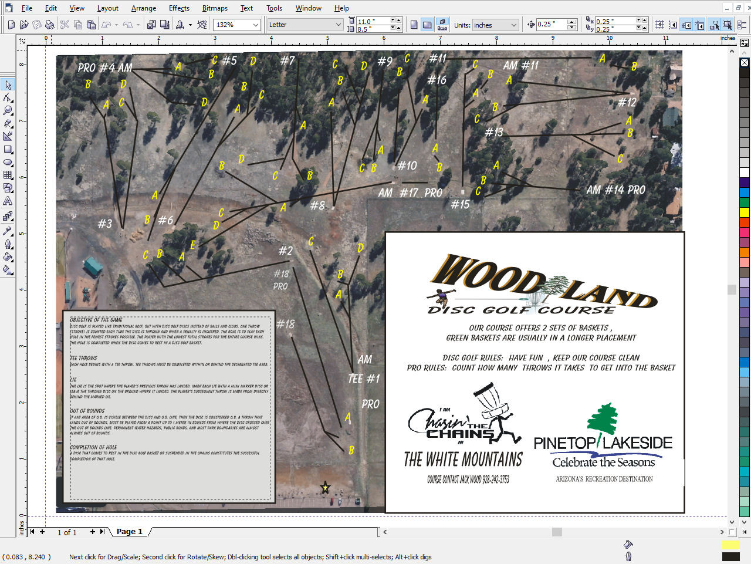Pick the yellow swatch in color palette

(745, 212)
